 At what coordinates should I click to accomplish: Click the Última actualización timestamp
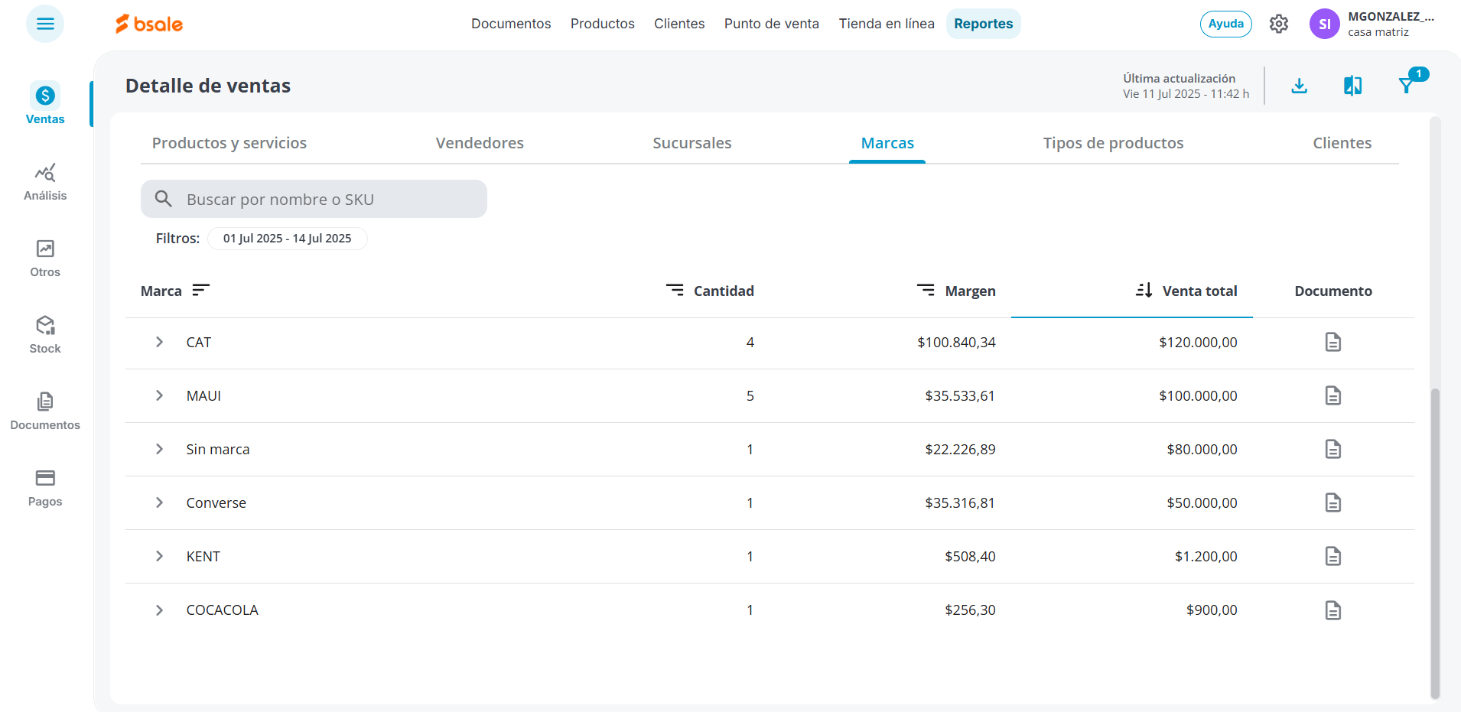(1186, 86)
